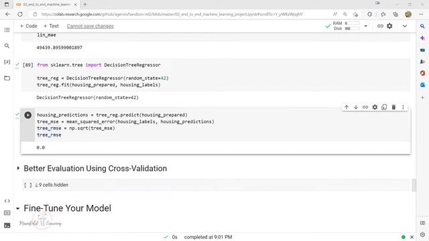Click the browser zoom magnifier icon
This screenshot has height=241, width=429.
click(345, 14)
